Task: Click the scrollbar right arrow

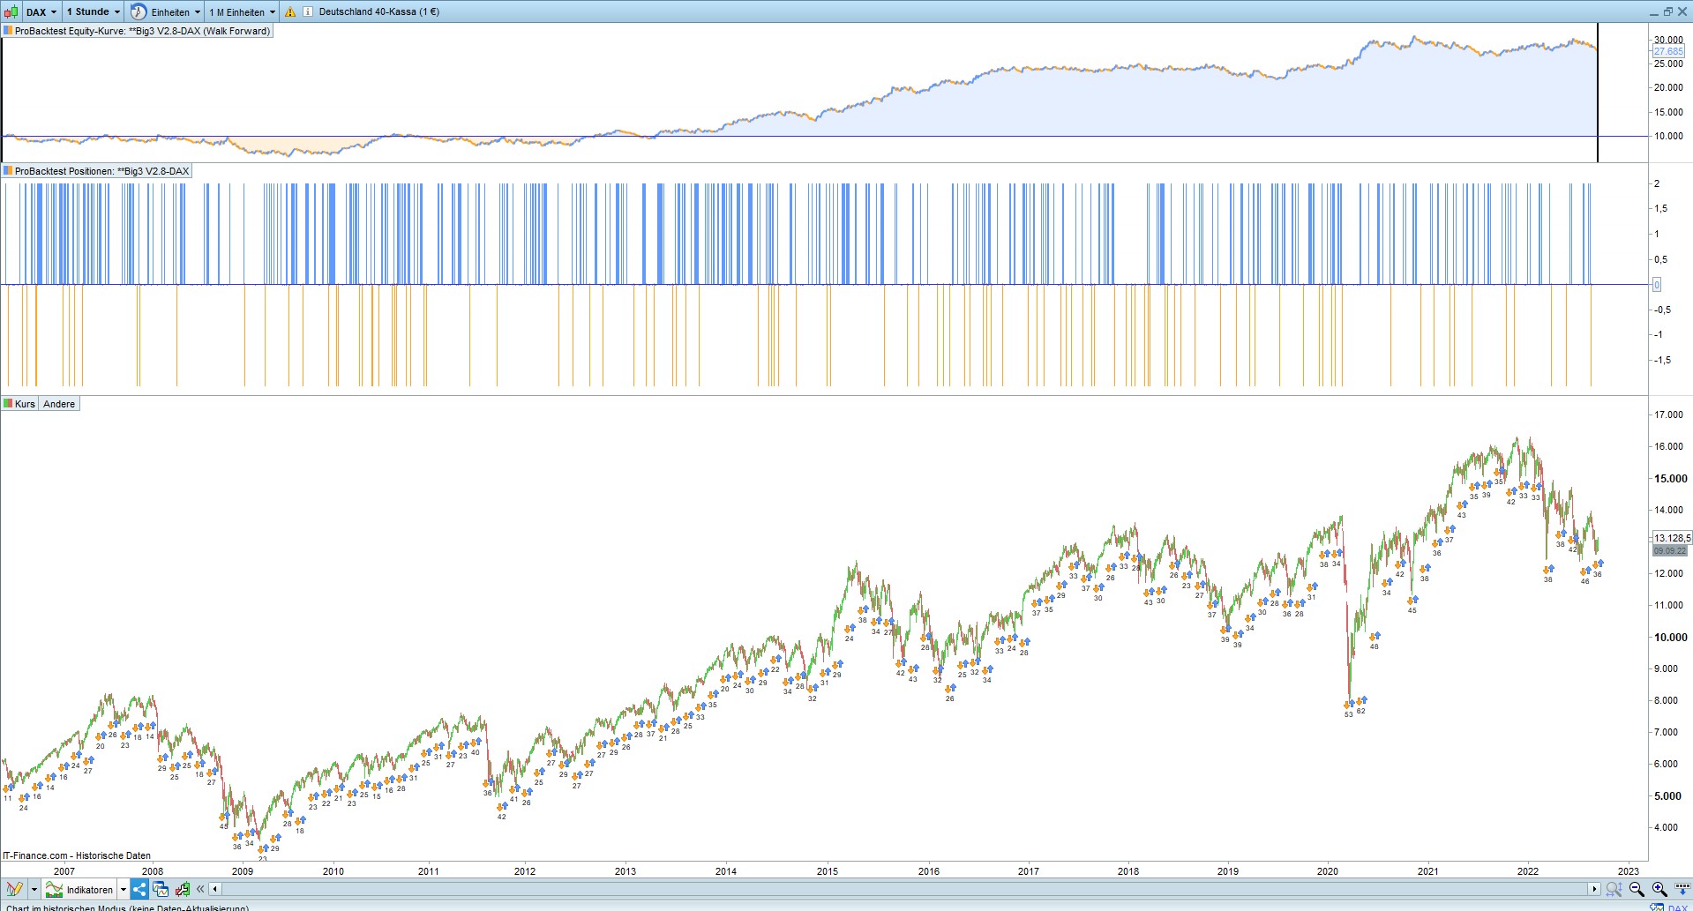Action: click(1594, 889)
